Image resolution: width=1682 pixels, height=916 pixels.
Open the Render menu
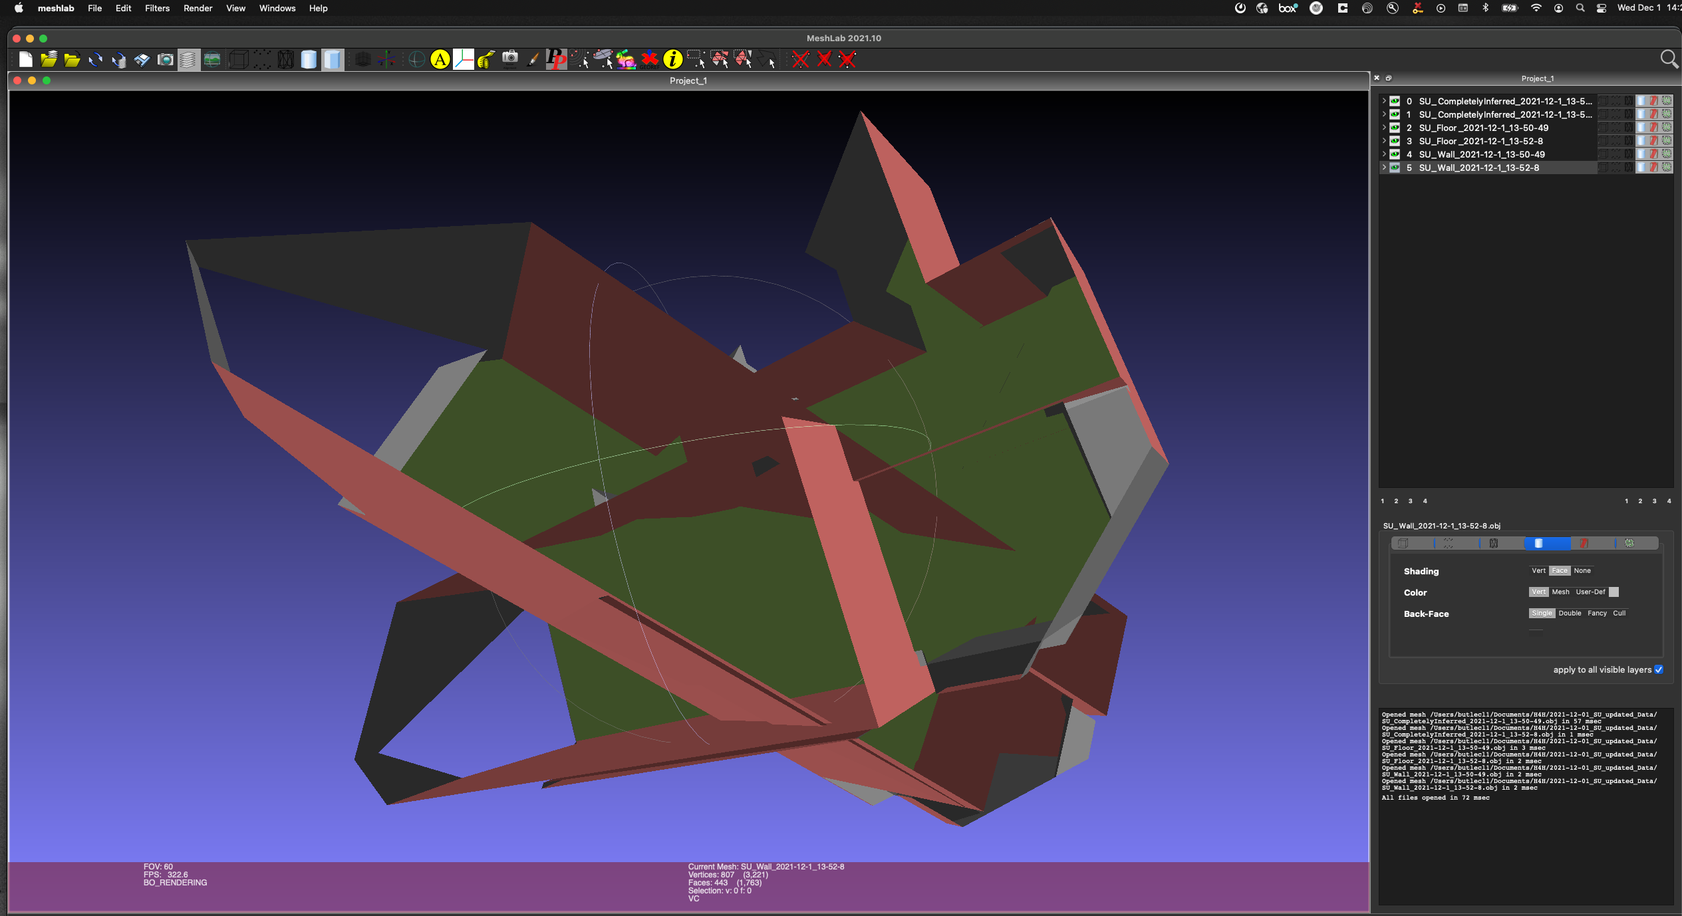(198, 8)
